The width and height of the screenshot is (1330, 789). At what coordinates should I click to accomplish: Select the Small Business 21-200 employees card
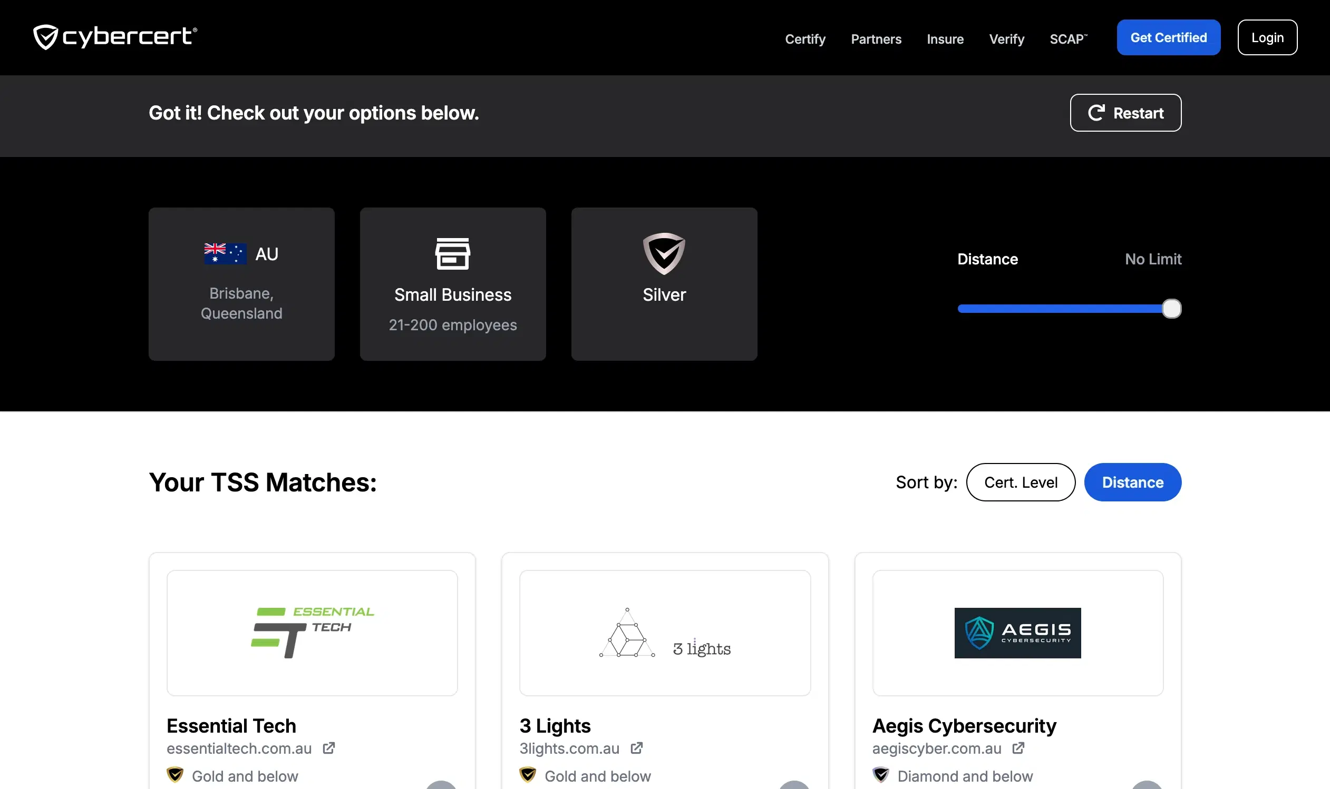coord(453,284)
